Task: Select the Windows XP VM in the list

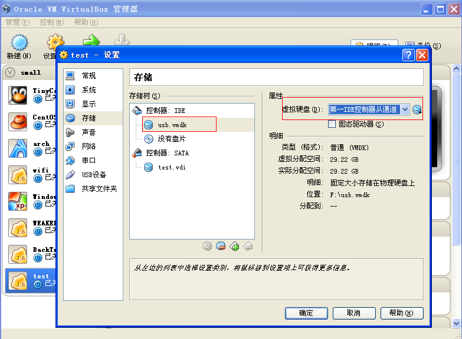Action: 31,201
